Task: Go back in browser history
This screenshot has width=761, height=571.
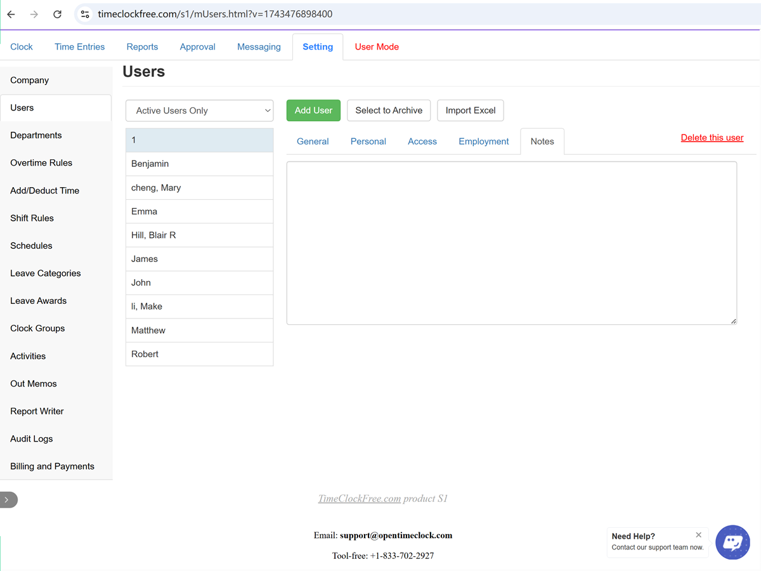Action: (11, 14)
